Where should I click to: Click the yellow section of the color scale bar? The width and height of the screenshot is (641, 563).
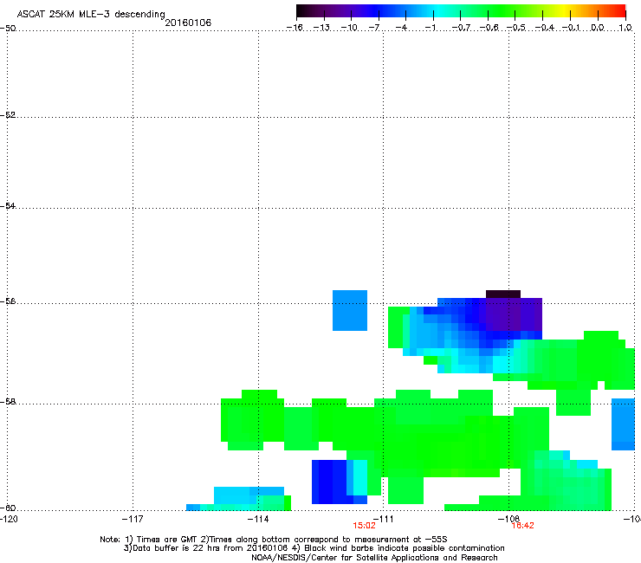(564, 11)
